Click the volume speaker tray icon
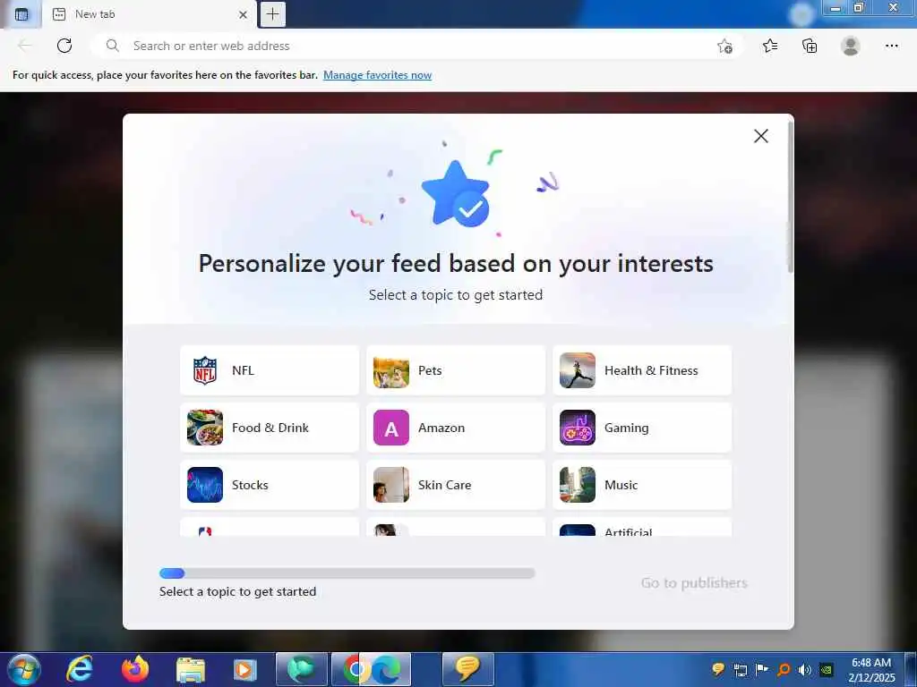This screenshot has width=917, height=687. pyautogui.click(x=805, y=670)
